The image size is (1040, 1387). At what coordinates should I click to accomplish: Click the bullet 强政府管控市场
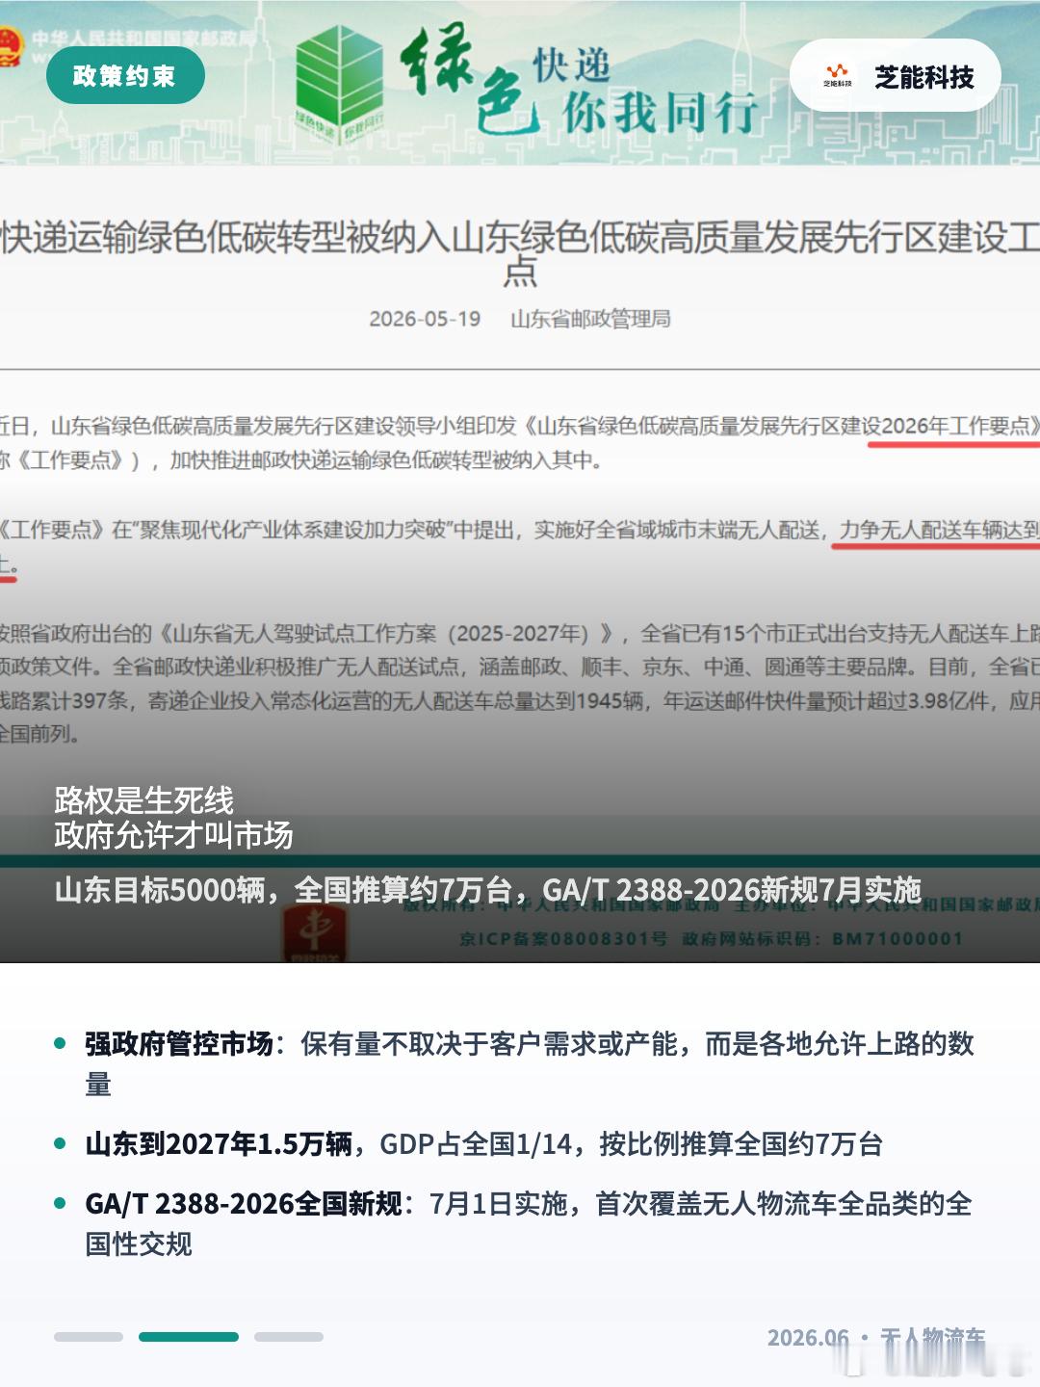(530, 1063)
